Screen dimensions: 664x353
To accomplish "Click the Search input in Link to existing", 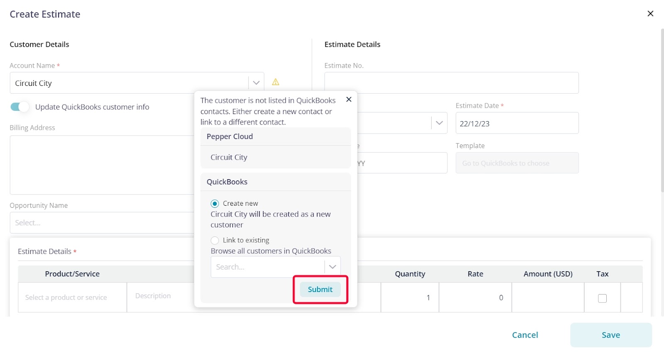I will tap(268, 267).
